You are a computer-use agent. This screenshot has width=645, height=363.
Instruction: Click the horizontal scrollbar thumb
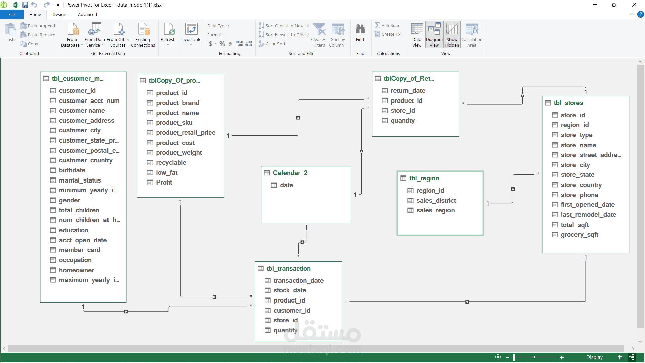pos(315,349)
